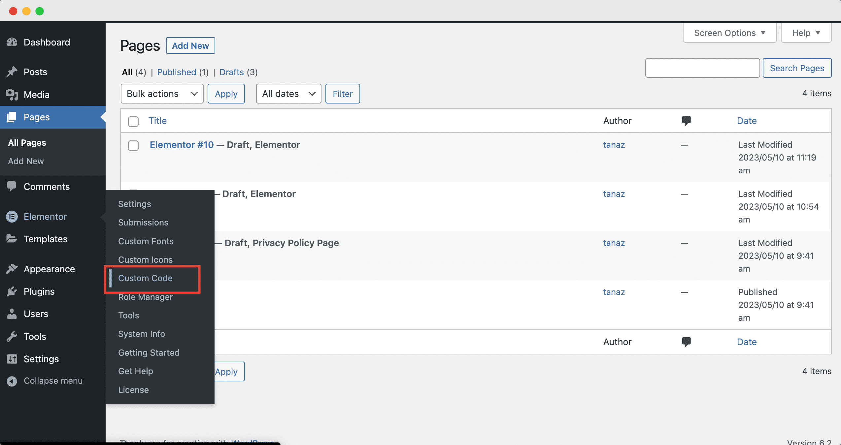
Task: Click the Pages sidebar icon
Action: [x=12, y=117]
